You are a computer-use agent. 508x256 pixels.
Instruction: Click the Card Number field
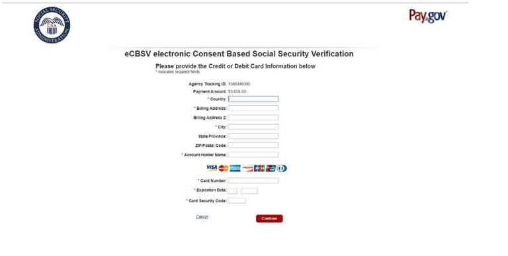coord(253,181)
